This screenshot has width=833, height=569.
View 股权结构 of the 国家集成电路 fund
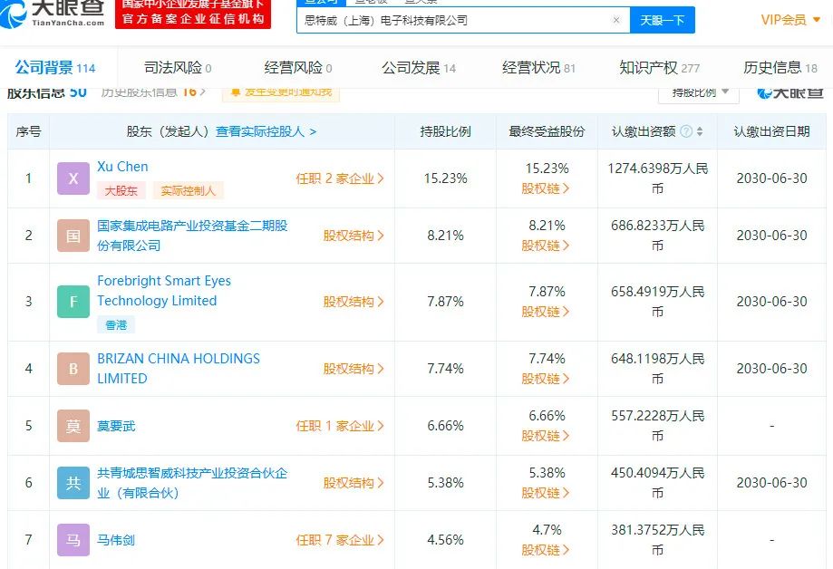[x=354, y=236]
